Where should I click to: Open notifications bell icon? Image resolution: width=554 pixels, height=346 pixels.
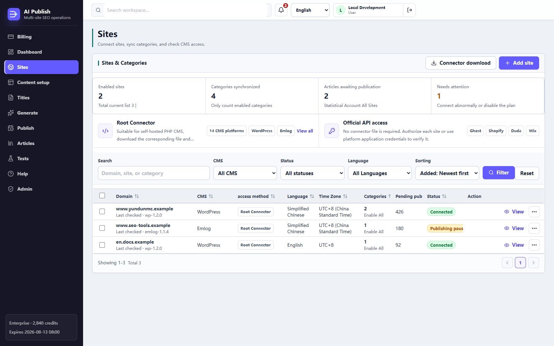pos(281,10)
